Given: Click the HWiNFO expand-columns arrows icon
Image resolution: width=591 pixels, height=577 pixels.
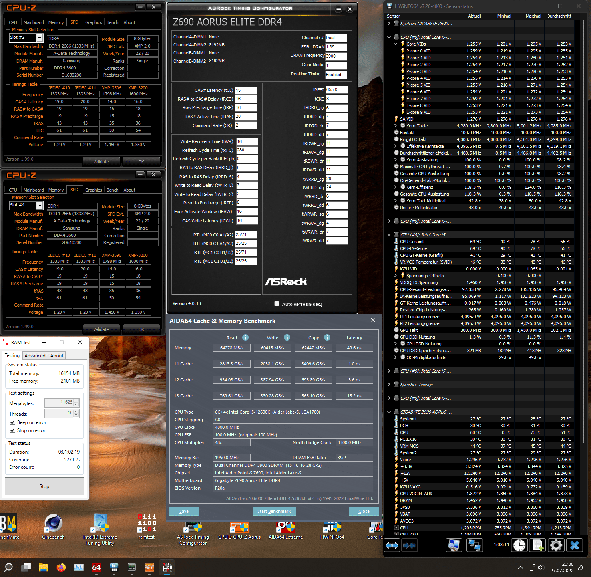Looking at the screenshot, I should [392, 545].
